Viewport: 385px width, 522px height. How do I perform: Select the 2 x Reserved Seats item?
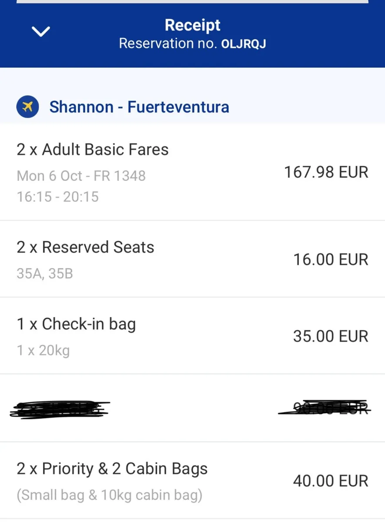85,248
